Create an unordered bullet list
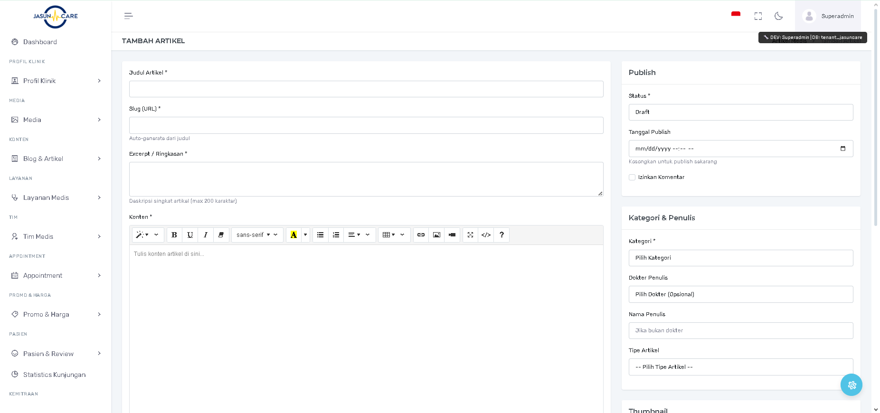 (321, 235)
